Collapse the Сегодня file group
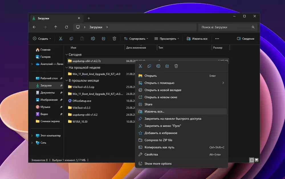The height and width of the screenshot is (179, 285). 66,54
